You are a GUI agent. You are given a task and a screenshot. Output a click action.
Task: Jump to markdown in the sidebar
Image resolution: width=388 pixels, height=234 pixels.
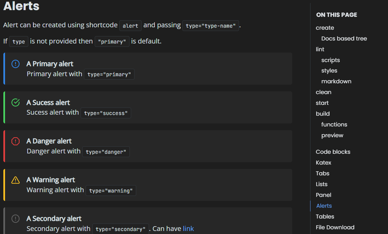tap(336, 81)
